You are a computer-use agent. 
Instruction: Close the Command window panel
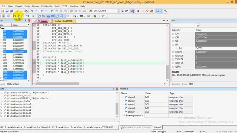click(x=117, y=89)
